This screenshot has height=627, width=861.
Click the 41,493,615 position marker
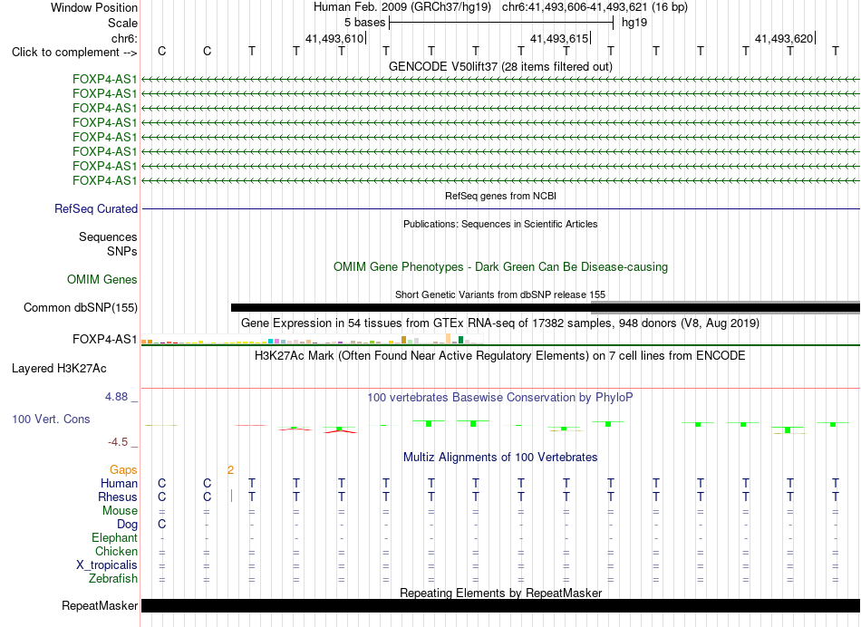(560, 38)
